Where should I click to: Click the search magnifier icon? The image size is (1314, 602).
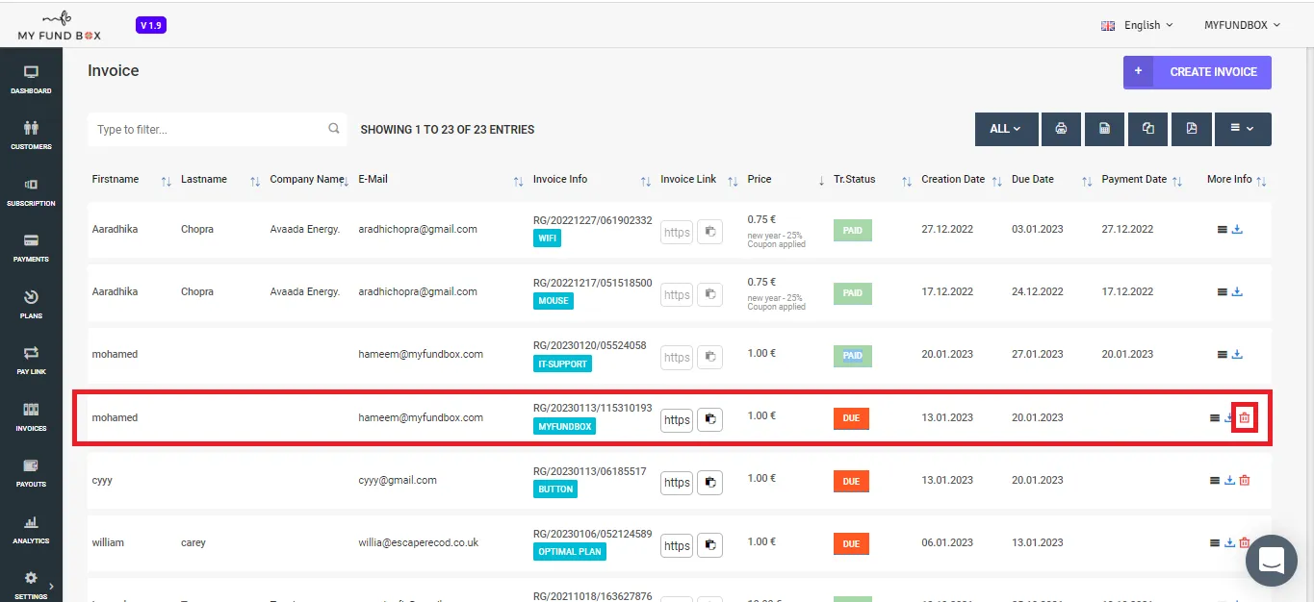click(334, 129)
